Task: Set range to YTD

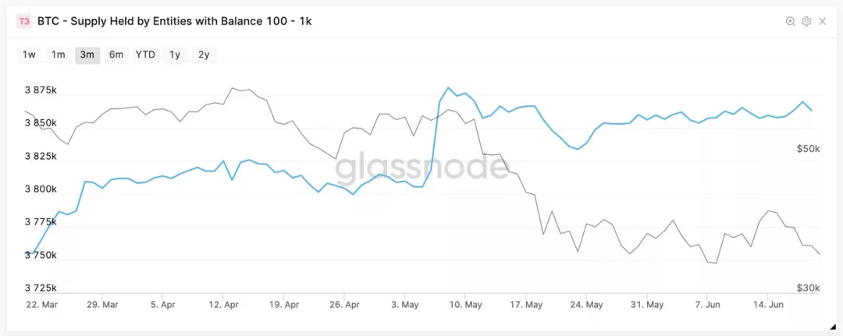Action: click(x=145, y=55)
